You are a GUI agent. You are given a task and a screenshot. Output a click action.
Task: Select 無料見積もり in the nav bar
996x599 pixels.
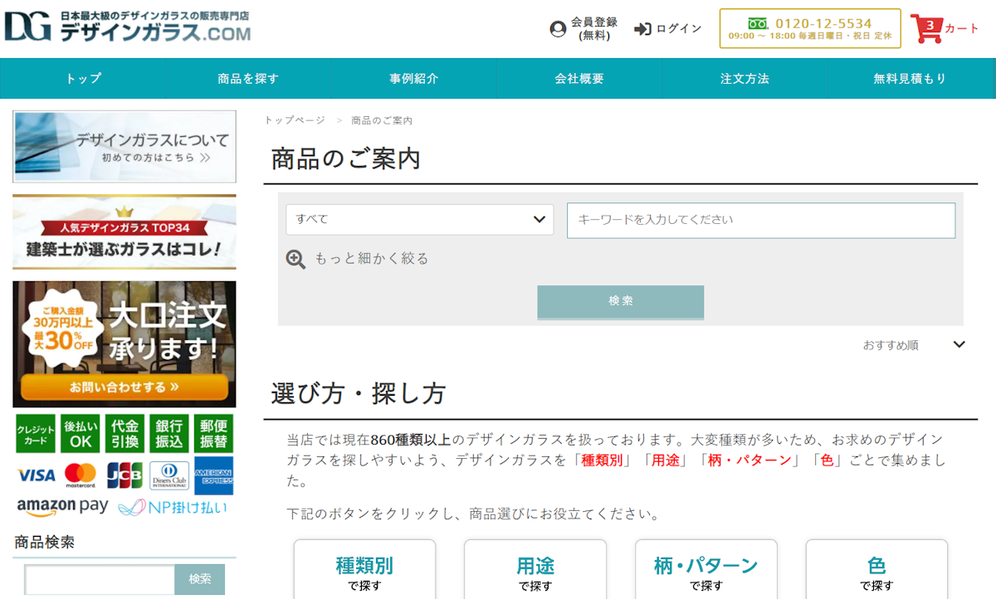[910, 79]
